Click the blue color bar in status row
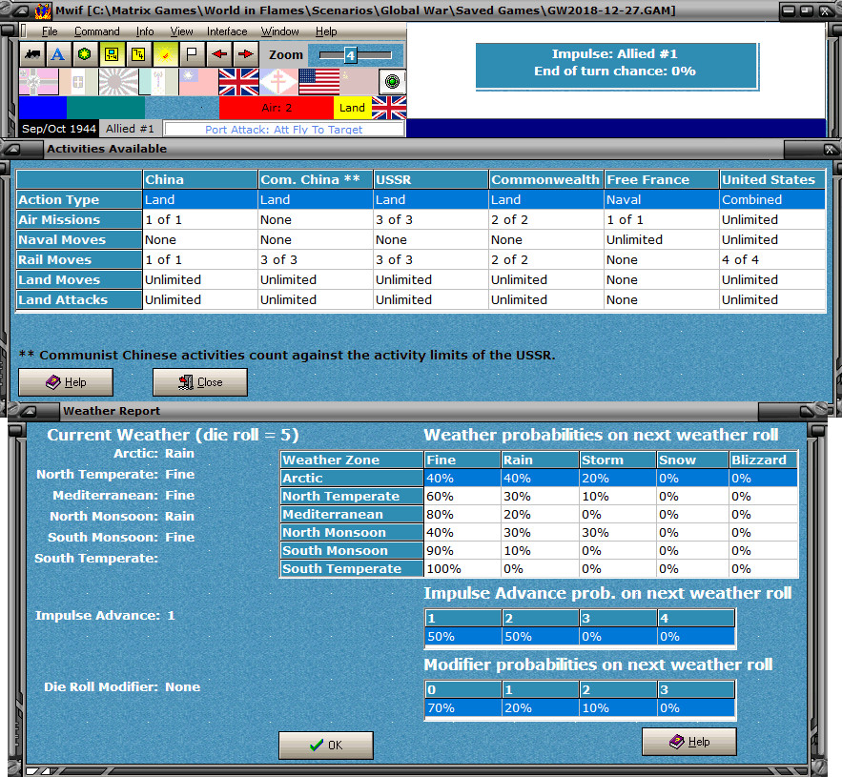 (x=42, y=108)
